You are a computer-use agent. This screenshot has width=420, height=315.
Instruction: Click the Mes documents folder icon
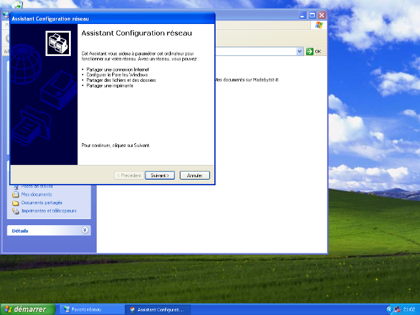(16, 194)
